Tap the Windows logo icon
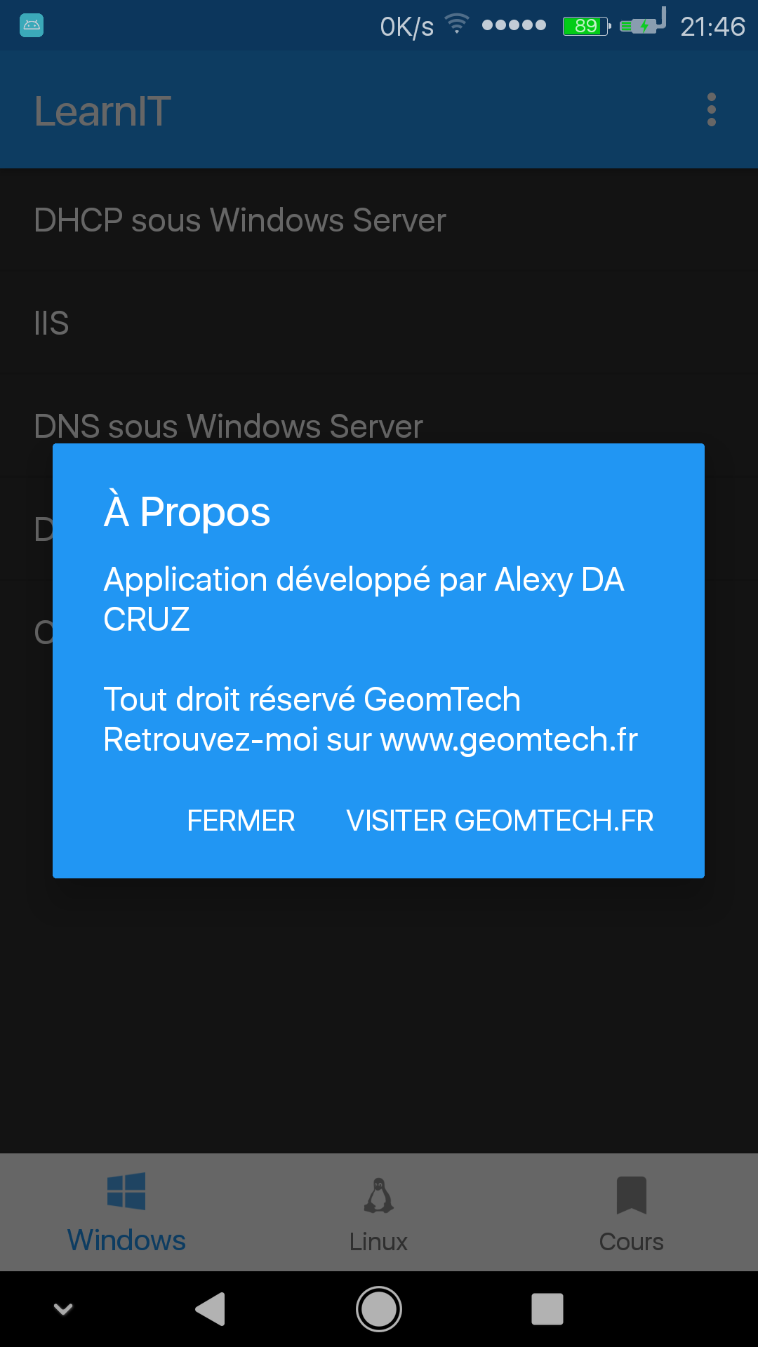The height and width of the screenshot is (1347, 758). click(x=126, y=1191)
